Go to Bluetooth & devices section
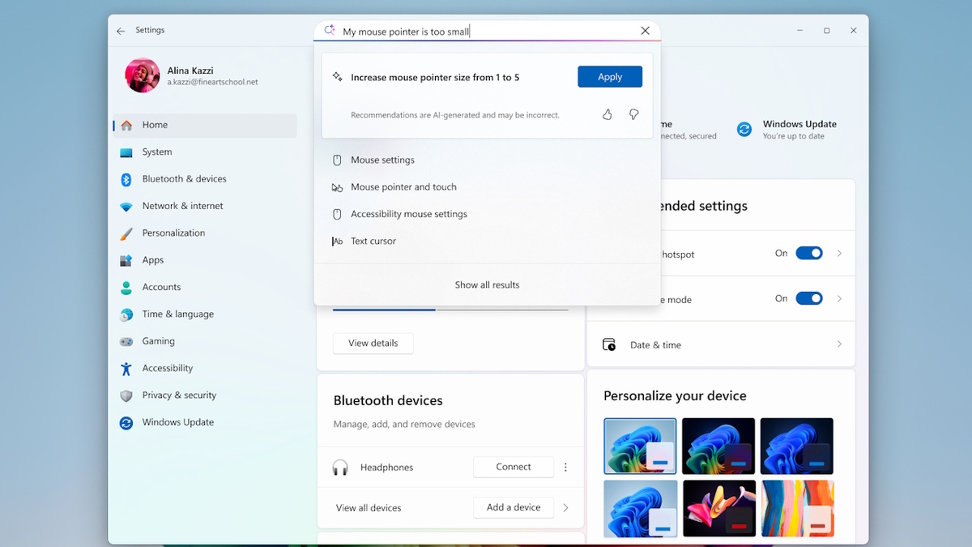 coord(204,179)
